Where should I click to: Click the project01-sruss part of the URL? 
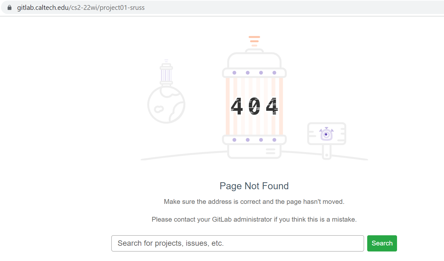[122, 8]
